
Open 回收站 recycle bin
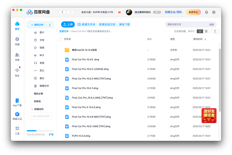(x=37, y=101)
